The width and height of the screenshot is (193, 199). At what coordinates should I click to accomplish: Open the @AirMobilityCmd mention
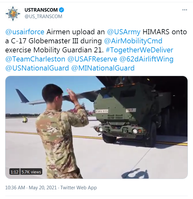[x=133, y=41]
